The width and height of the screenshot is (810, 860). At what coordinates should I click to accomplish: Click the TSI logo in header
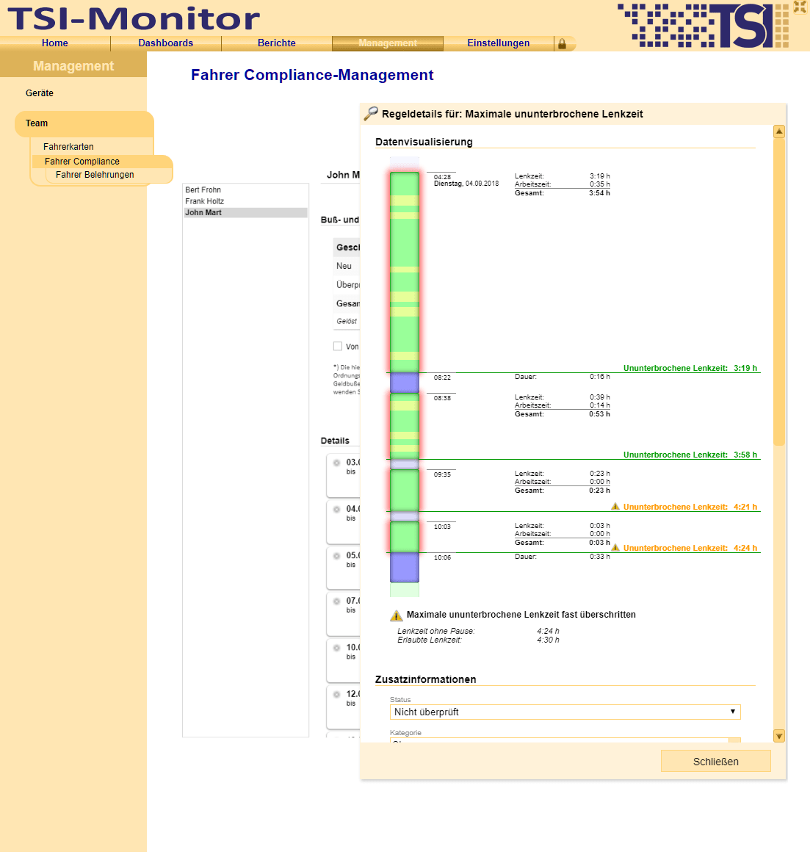coord(703,25)
